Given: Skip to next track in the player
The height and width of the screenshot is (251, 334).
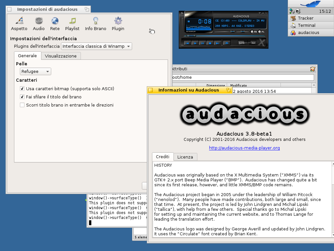Looking at the screenshot, I should (217, 43).
